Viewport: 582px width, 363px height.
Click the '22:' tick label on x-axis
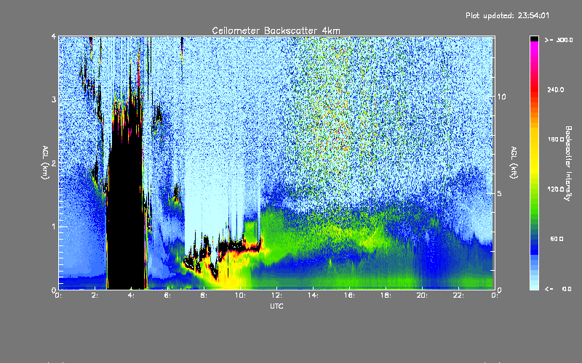[458, 295]
